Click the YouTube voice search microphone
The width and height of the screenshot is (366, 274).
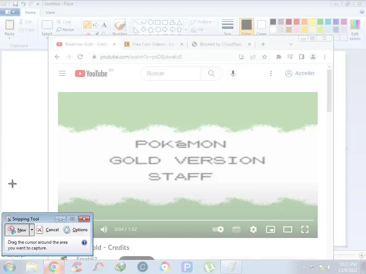tap(233, 73)
